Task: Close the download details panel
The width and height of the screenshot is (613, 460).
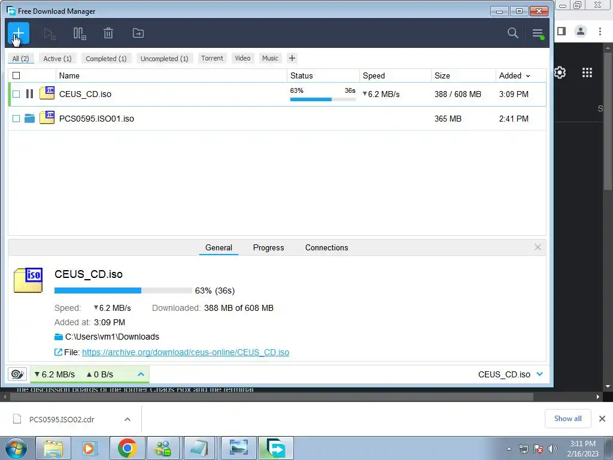Action: coord(538,247)
